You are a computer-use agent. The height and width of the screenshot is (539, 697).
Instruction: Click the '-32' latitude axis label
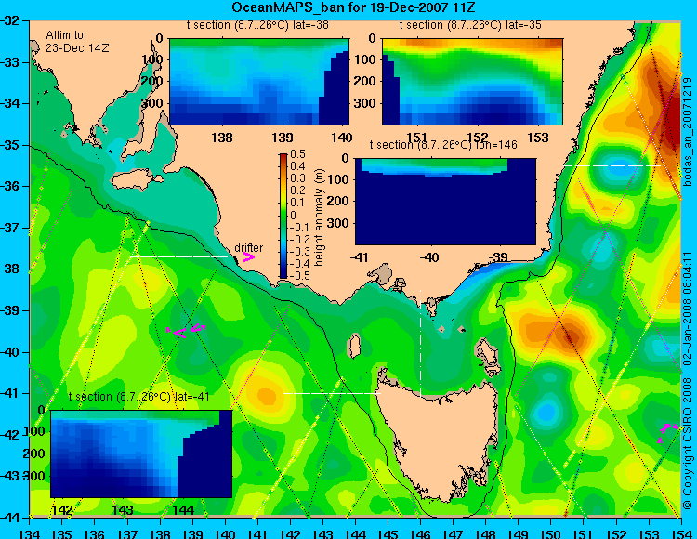(10, 20)
